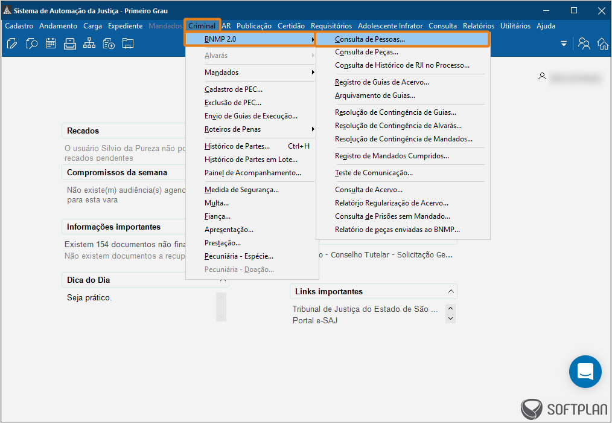Viewport: 612px width, 423px height.
Task: Open the Relatórios menu
Action: [x=479, y=26]
